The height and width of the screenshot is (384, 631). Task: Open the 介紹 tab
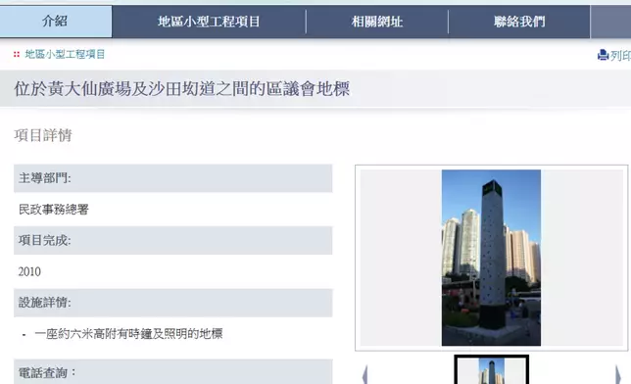pos(56,22)
